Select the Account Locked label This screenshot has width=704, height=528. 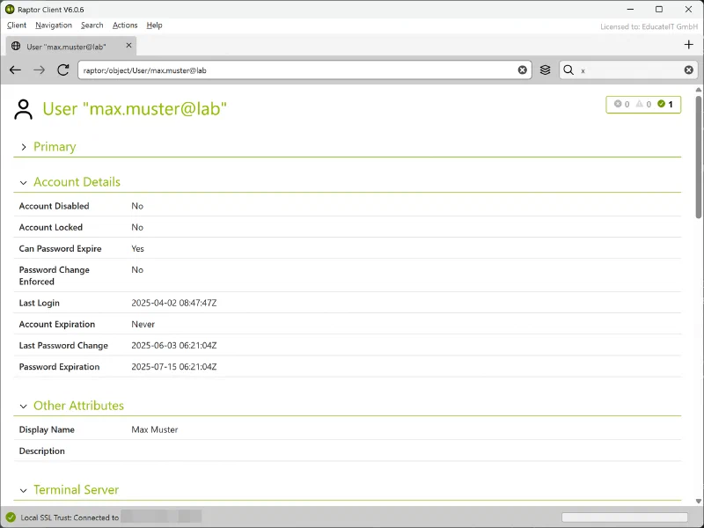pyautogui.click(x=51, y=227)
